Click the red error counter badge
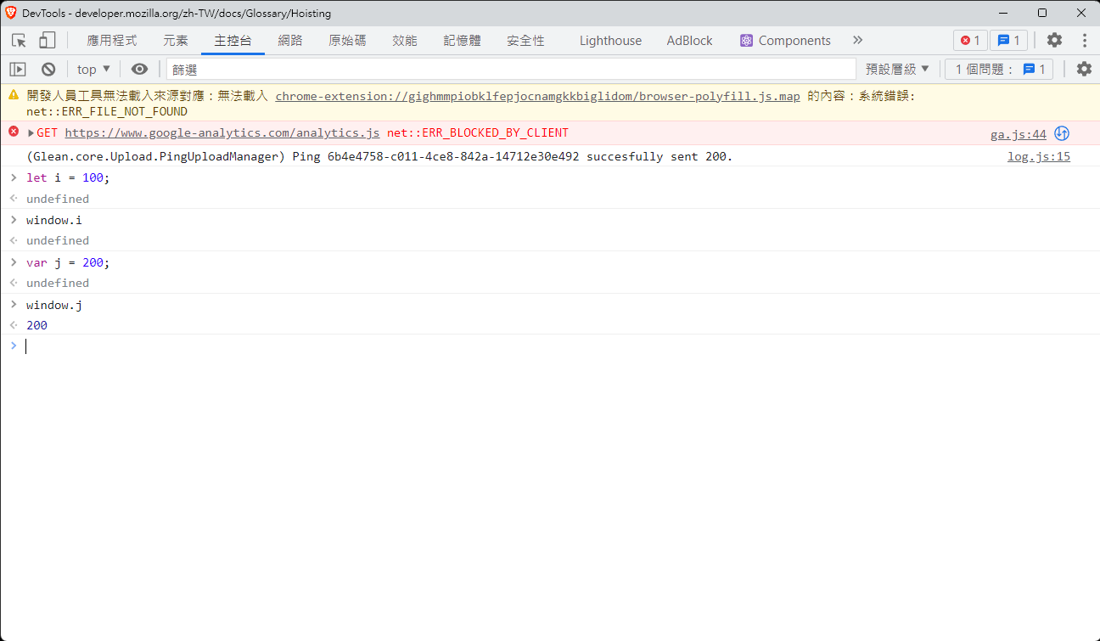 tap(970, 40)
